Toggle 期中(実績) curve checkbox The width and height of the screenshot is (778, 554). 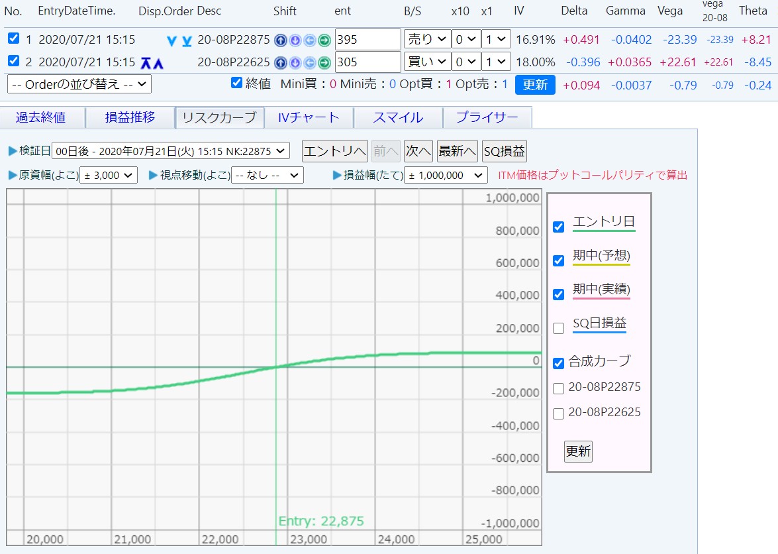pos(559,294)
